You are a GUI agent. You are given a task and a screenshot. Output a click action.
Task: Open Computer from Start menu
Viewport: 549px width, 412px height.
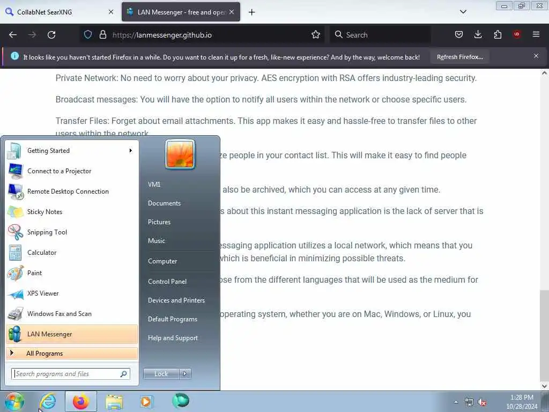[x=162, y=261]
